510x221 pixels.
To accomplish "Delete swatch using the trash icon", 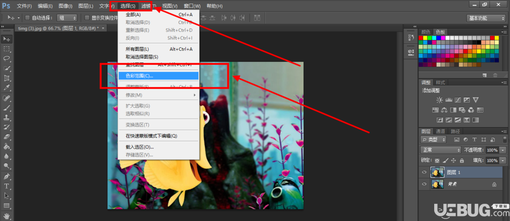I will (x=495, y=75).
